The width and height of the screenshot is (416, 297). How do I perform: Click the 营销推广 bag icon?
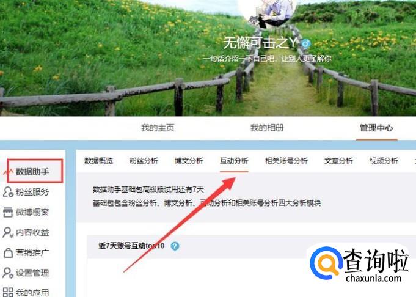tap(8, 252)
